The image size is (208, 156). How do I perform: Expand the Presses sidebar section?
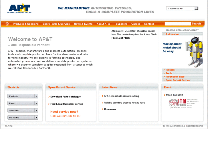(182, 70)
